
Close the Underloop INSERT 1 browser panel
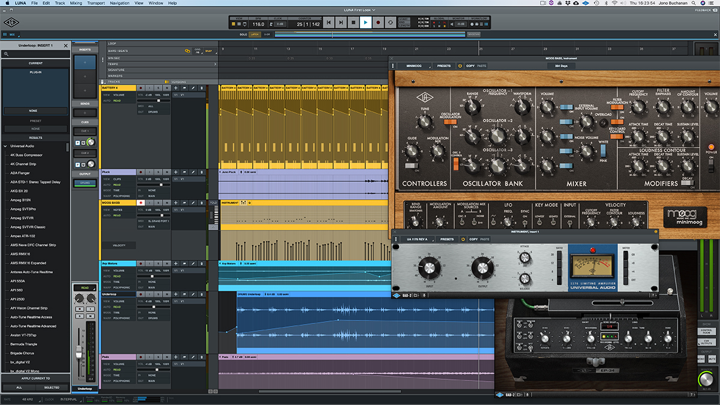(x=65, y=46)
